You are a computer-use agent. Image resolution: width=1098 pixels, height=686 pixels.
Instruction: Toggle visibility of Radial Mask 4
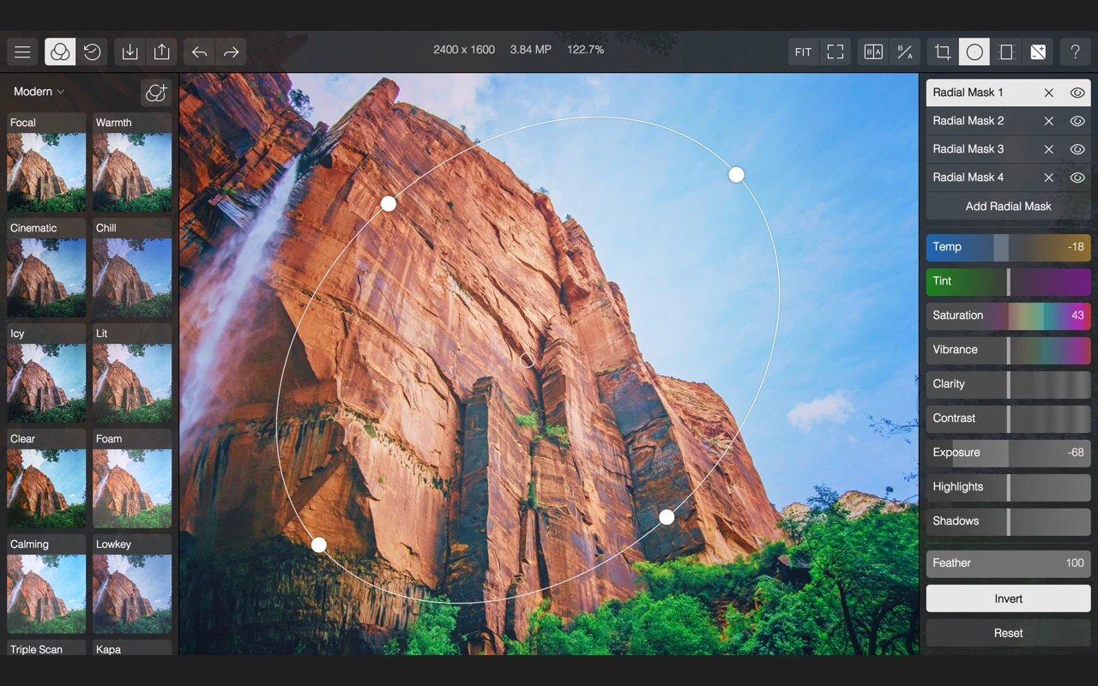click(x=1077, y=178)
